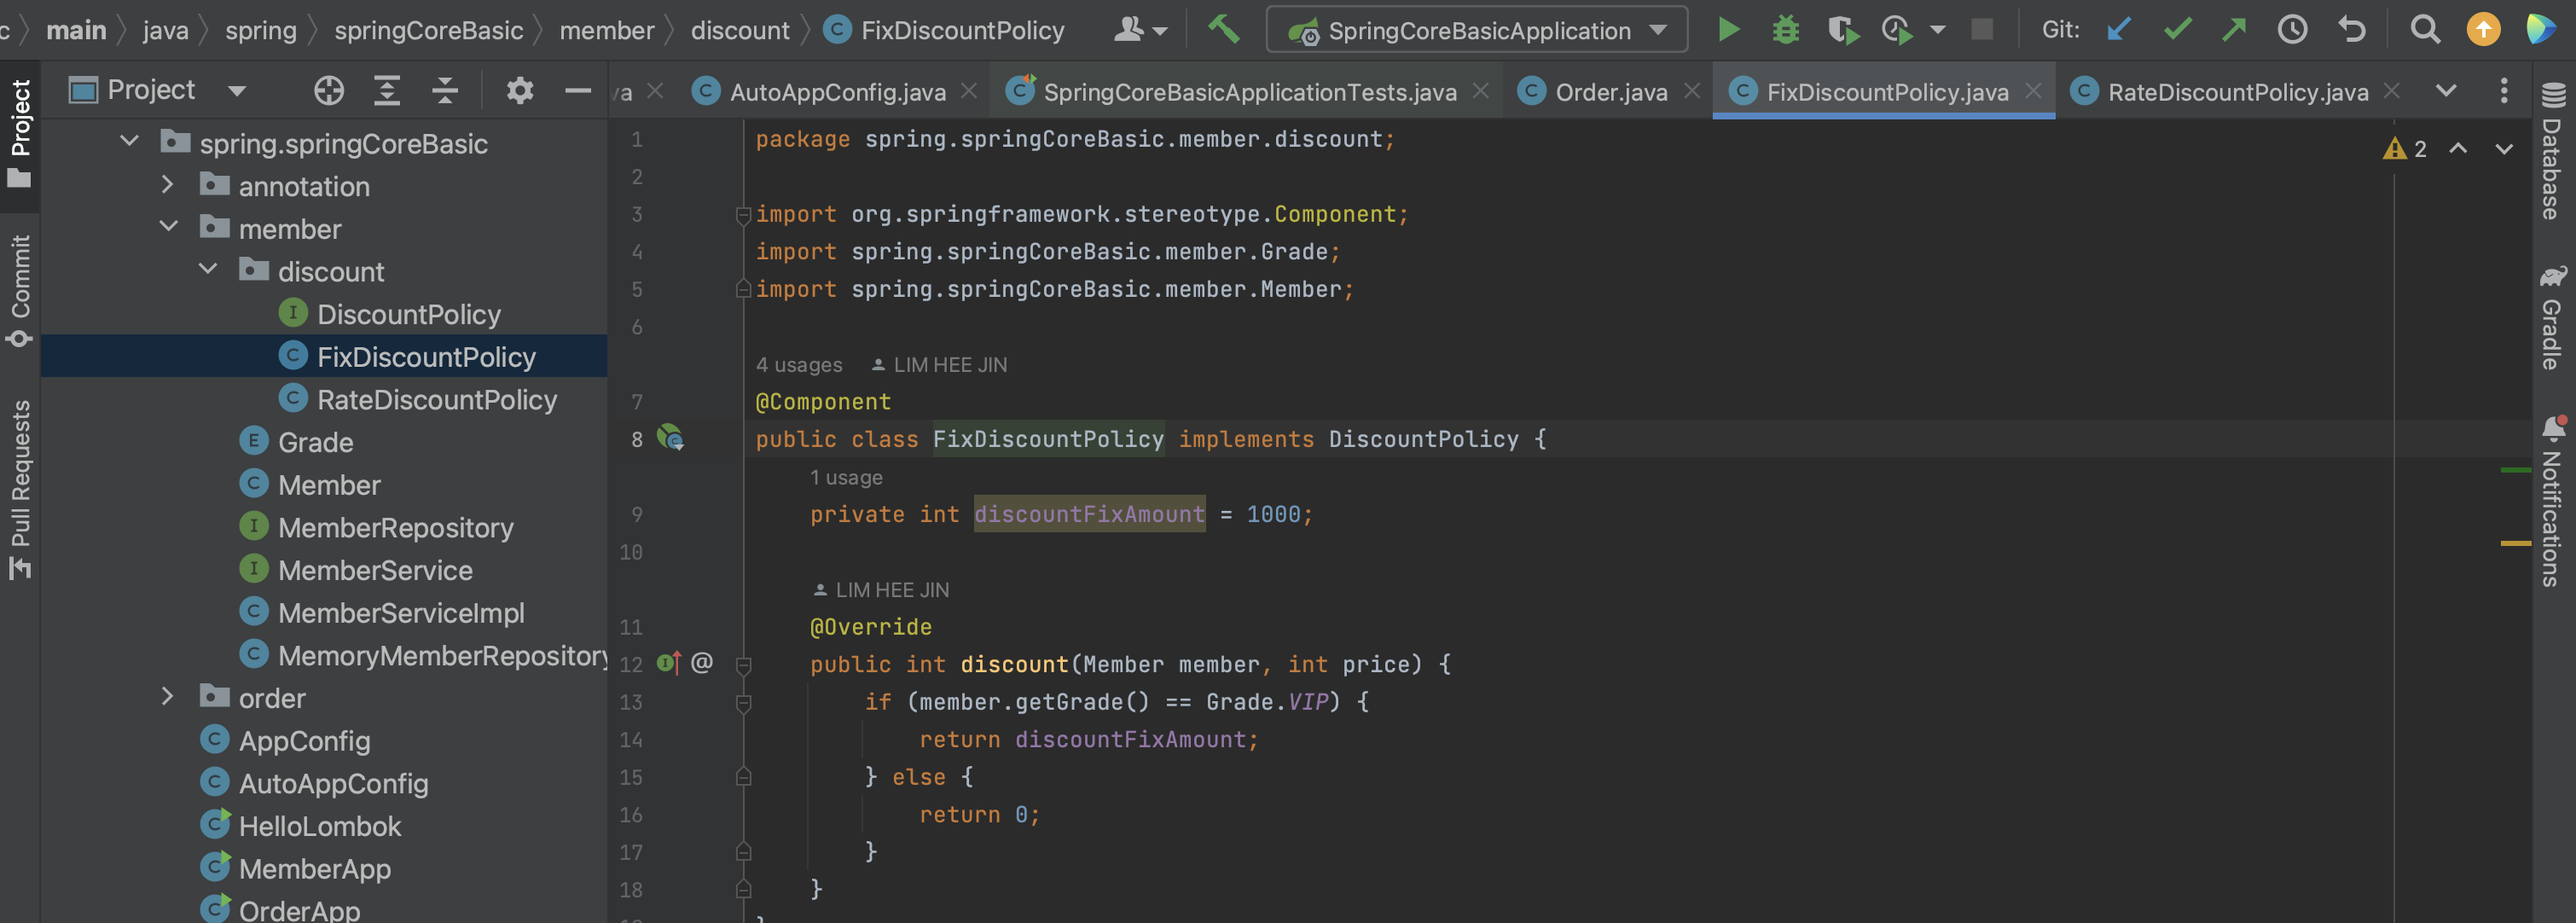Click the warnings indicator showing 2
Screen dimensions: 2576x923
[2404, 149]
